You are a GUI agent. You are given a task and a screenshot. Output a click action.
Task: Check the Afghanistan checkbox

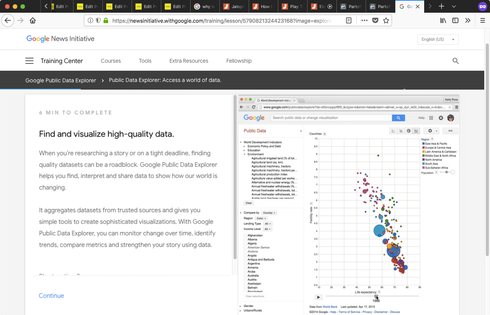coord(246,235)
